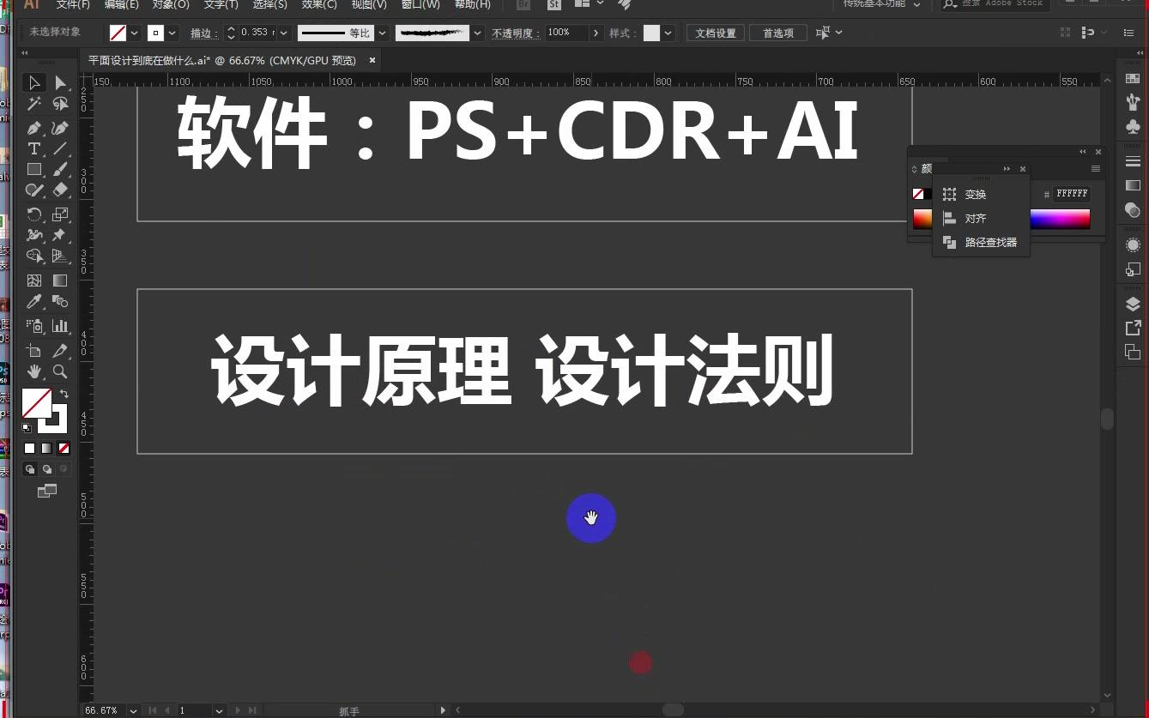Open the 等比 width profile dropdown
This screenshot has width=1149, height=718.
382,33
